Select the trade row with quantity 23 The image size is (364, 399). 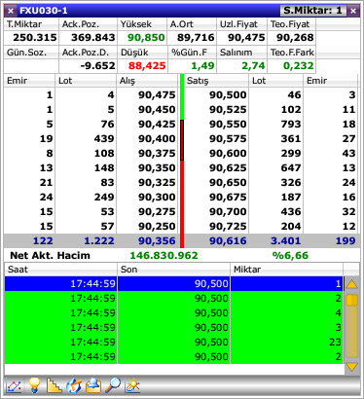click(173, 342)
